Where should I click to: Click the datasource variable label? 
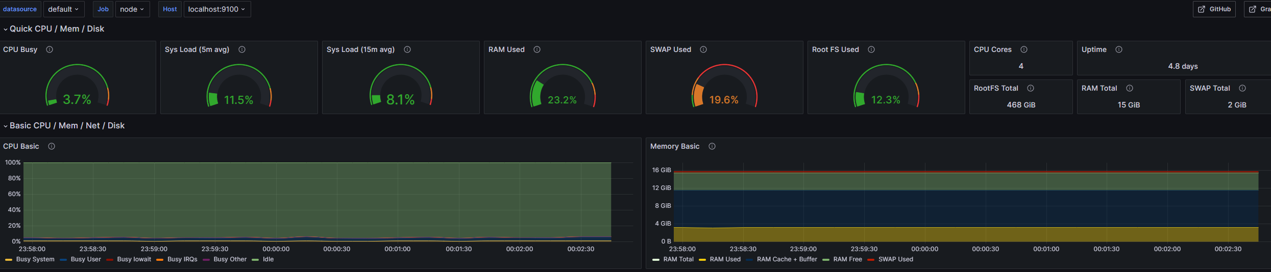click(20, 9)
